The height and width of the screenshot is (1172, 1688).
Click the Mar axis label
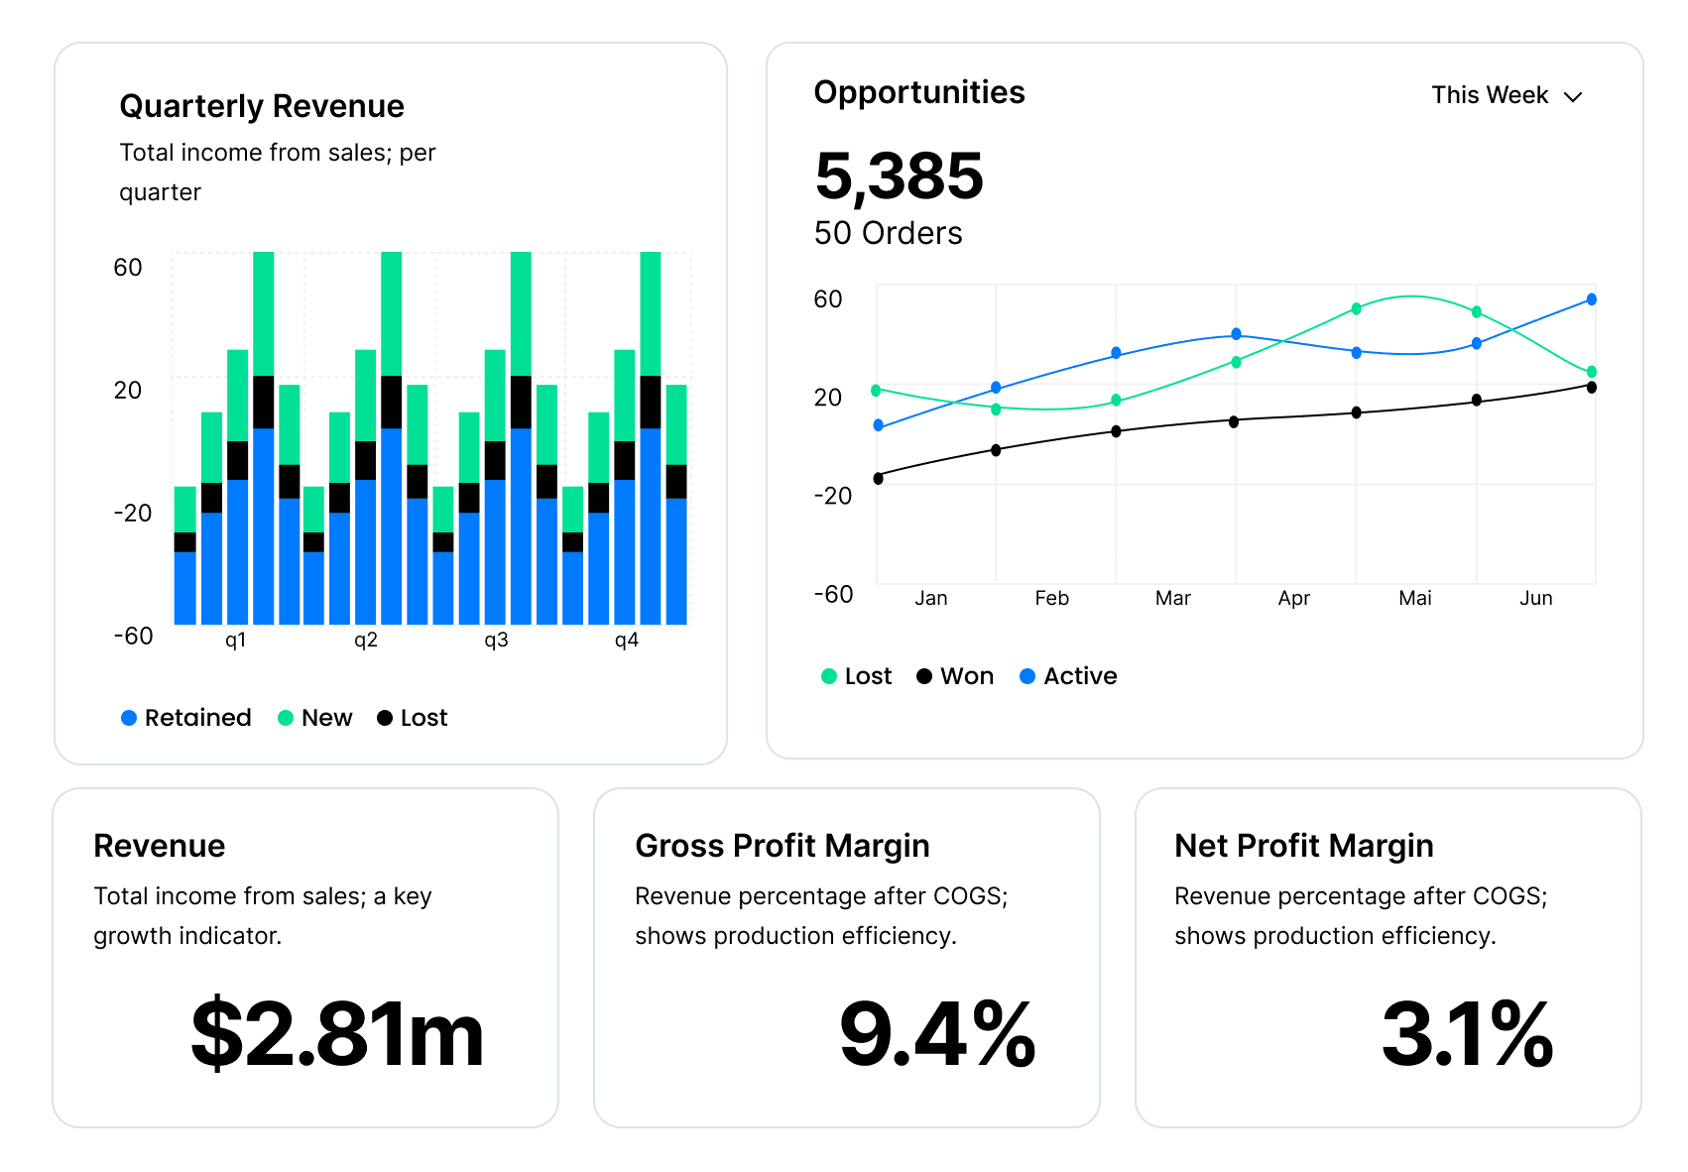[x=1173, y=598]
